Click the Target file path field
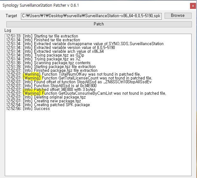This screenshot has width=197, height=178. click(x=91, y=16)
